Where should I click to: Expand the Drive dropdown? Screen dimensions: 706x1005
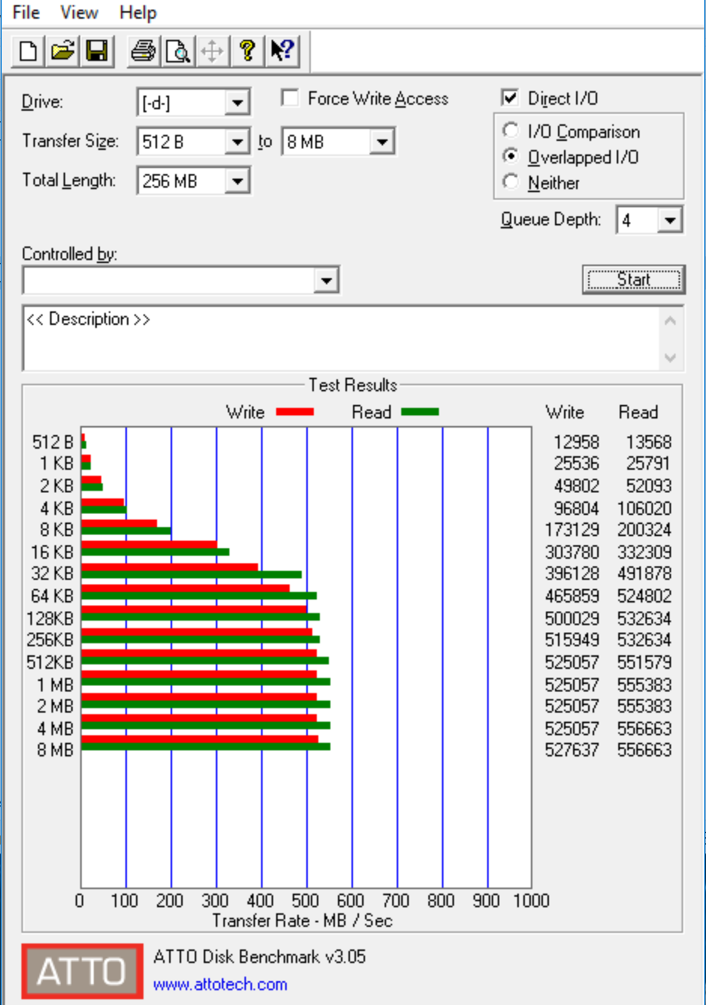238,103
